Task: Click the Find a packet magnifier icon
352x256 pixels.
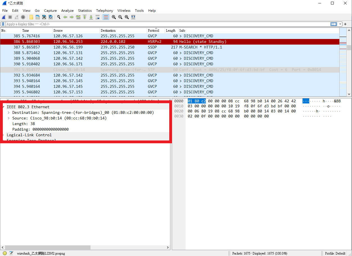Action: click(x=58, y=17)
